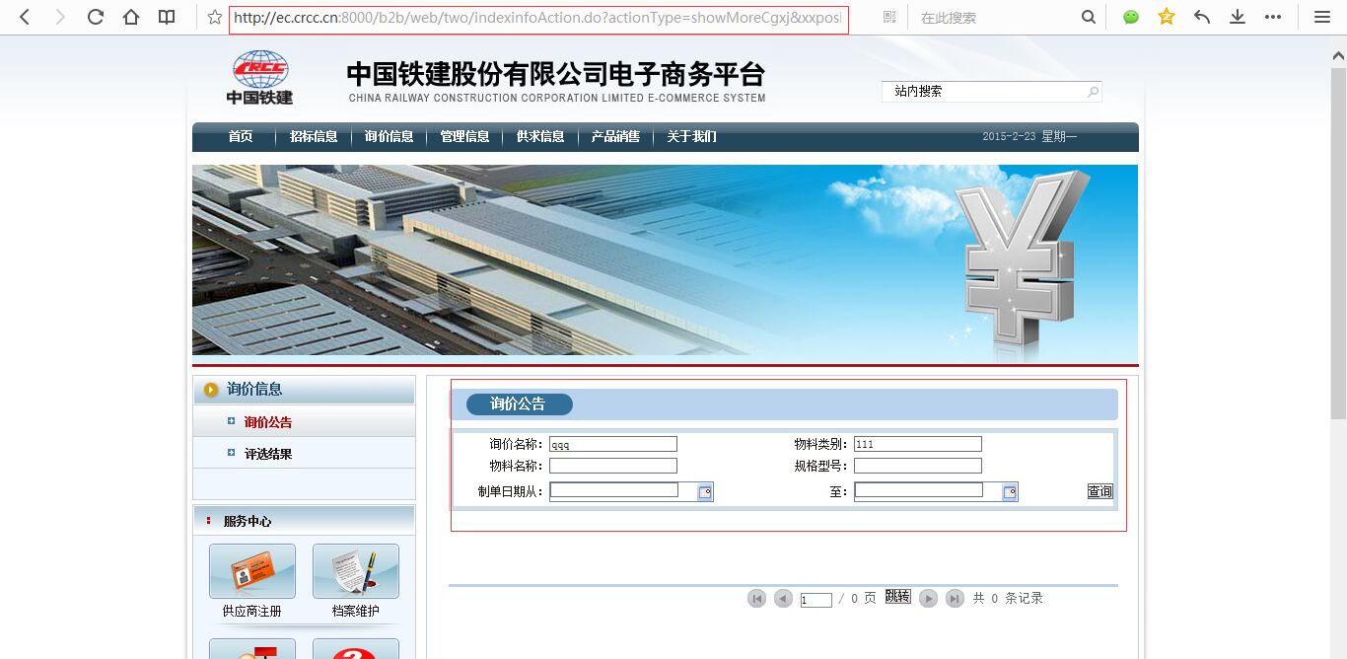The width and height of the screenshot is (1347, 659).
Task: Open 询价信息 navigation item
Action: pos(389,137)
